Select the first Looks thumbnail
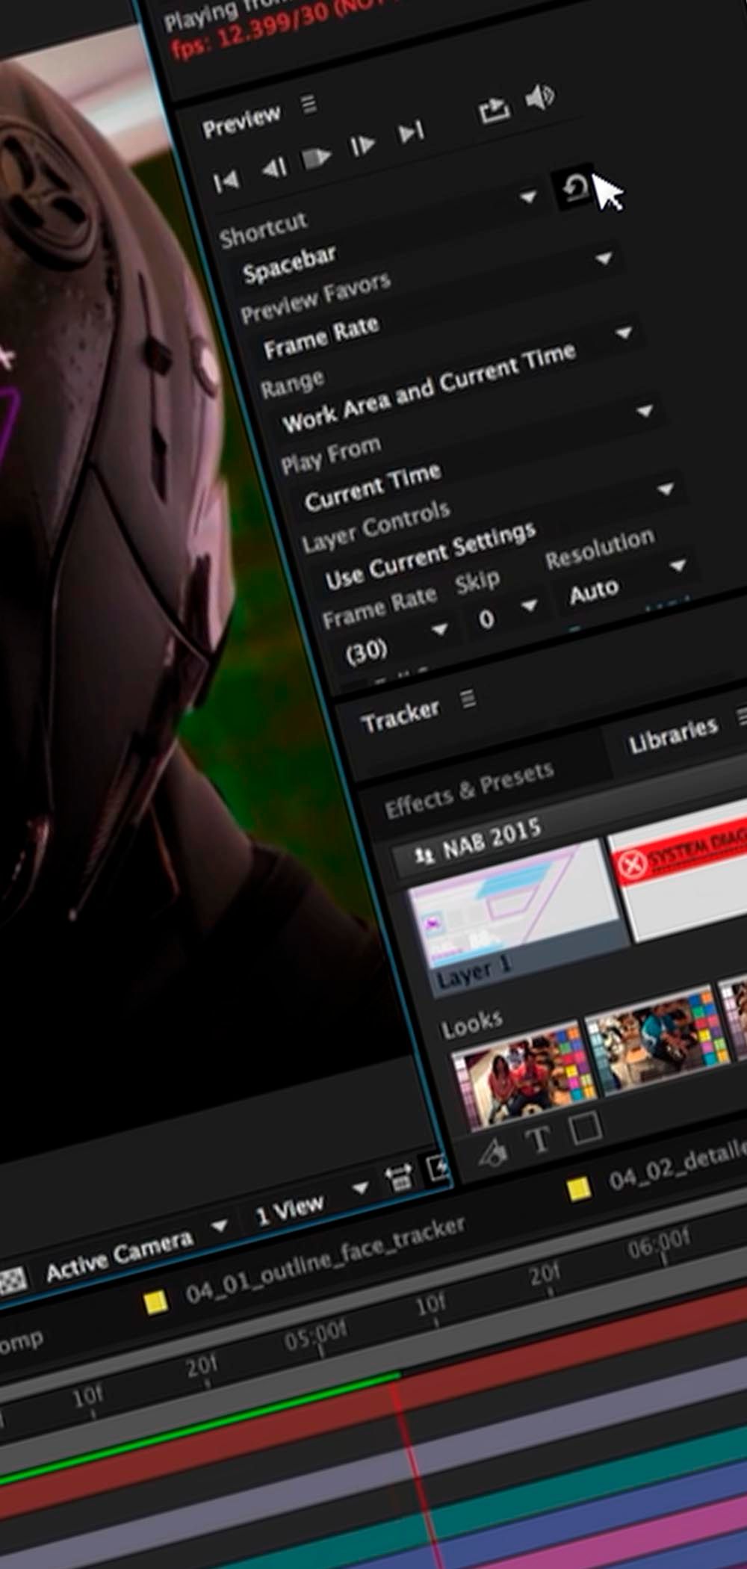Image resolution: width=747 pixels, height=1569 pixels. tap(525, 1076)
